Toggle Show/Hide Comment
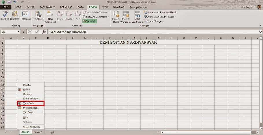The height and width of the screenshot is (135, 263). coord(96,12)
